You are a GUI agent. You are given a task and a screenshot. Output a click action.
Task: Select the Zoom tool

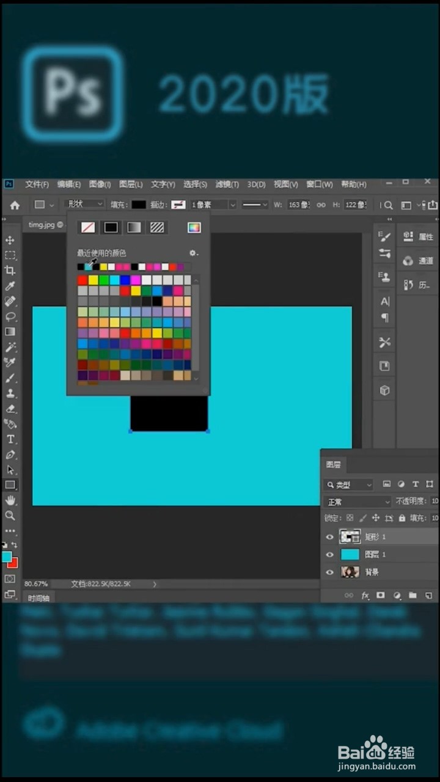[x=10, y=516]
